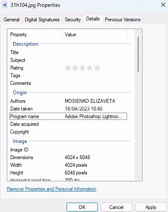The image size is (168, 212).
Task: Click the Authors label
Action: tap(18, 101)
